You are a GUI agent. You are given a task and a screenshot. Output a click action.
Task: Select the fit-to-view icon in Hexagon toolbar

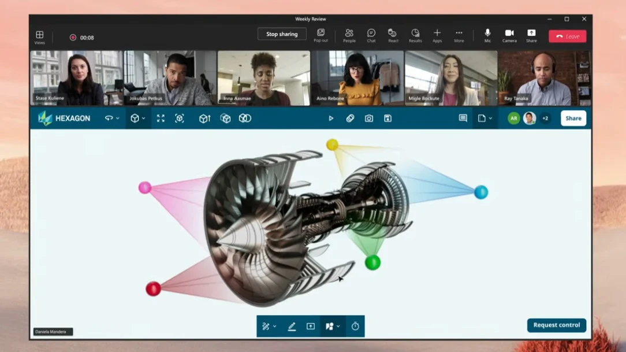point(161,118)
